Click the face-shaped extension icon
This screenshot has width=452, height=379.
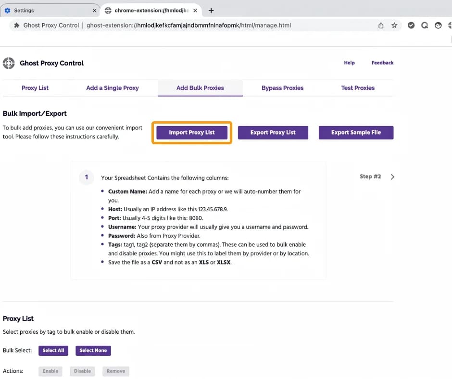pos(438,25)
